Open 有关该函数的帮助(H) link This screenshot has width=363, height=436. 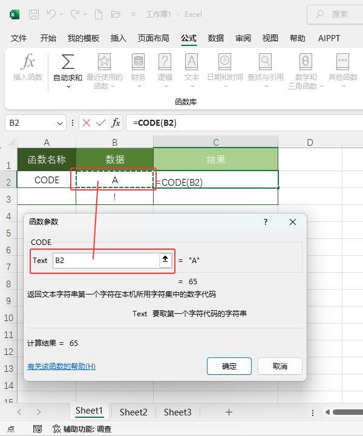[62, 366]
